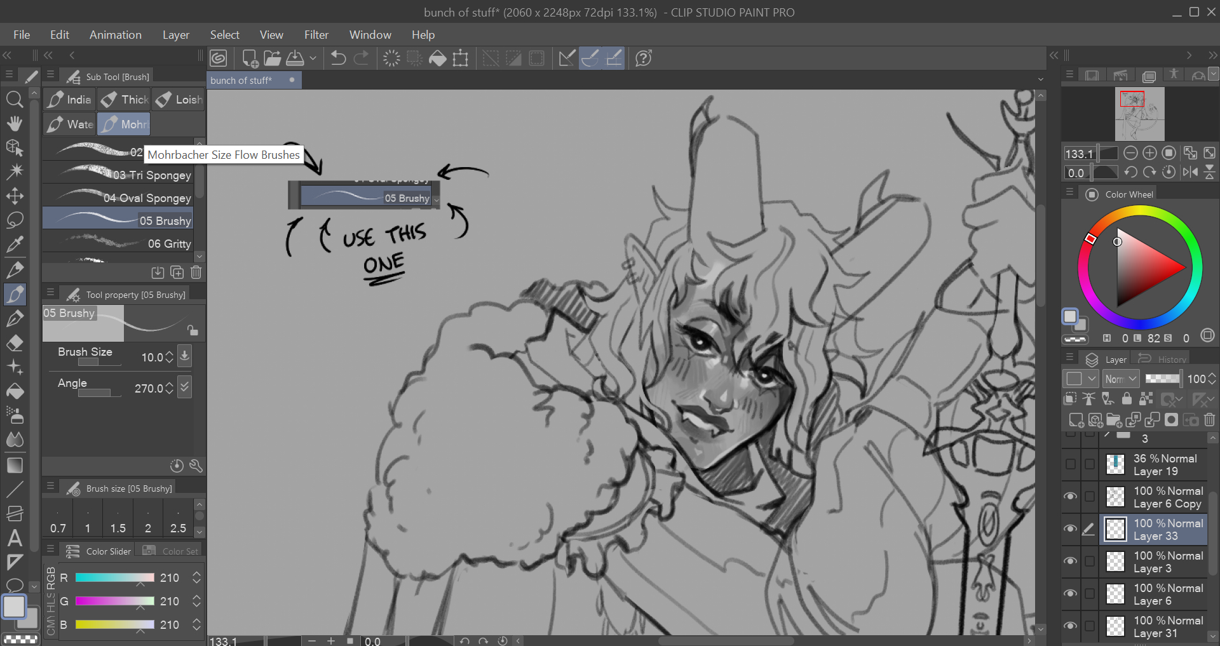Open the save options dropdown arrow
Screen dimensions: 1220x646
coord(313,58)
